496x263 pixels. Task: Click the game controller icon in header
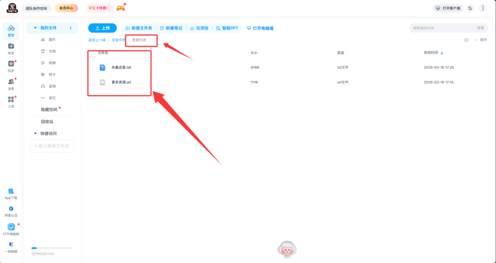(x=121, y=8)
